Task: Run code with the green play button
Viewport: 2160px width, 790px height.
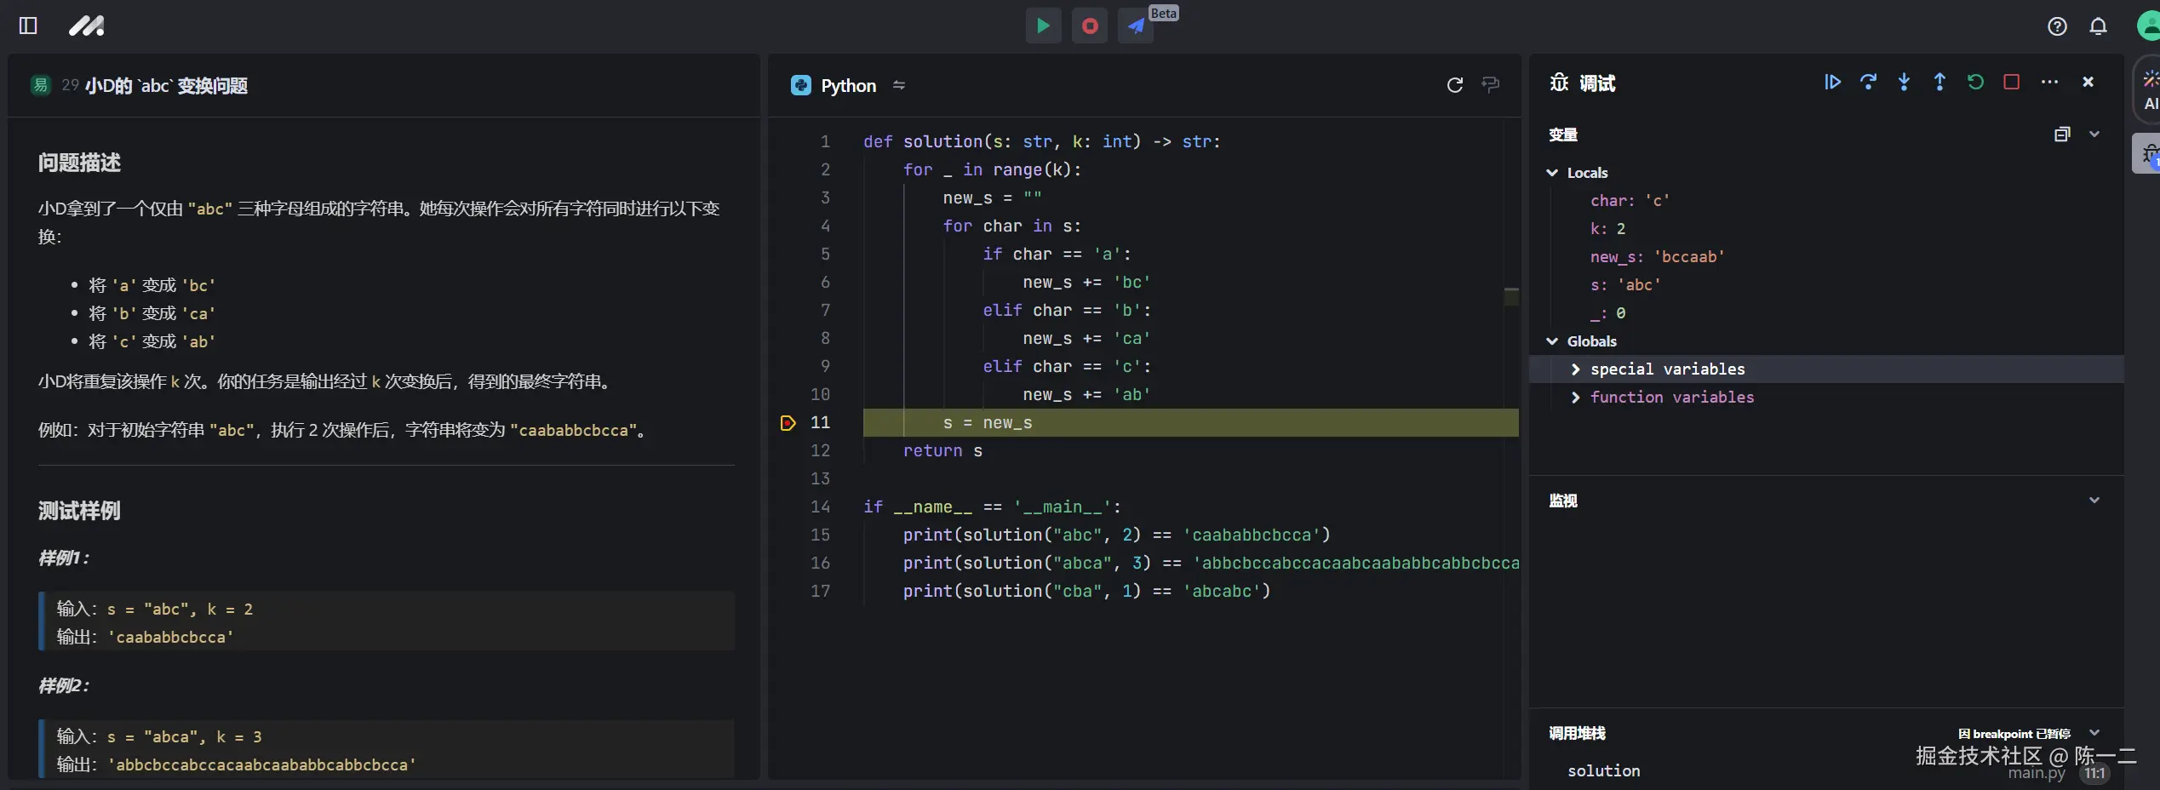Action: (1043, 26)
